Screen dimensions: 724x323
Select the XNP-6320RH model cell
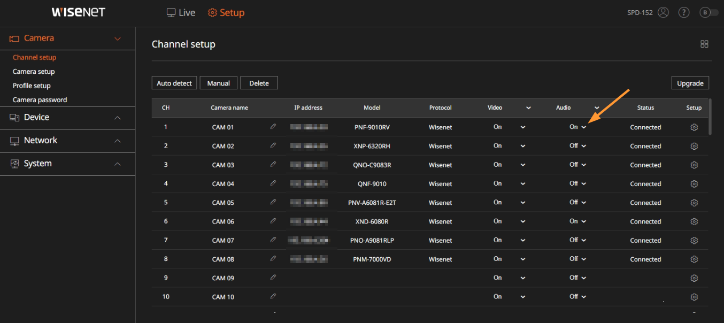click(x=372, y=146)
